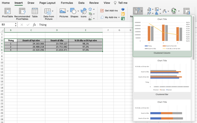Open the Shapes gallery

pos(73,11)
